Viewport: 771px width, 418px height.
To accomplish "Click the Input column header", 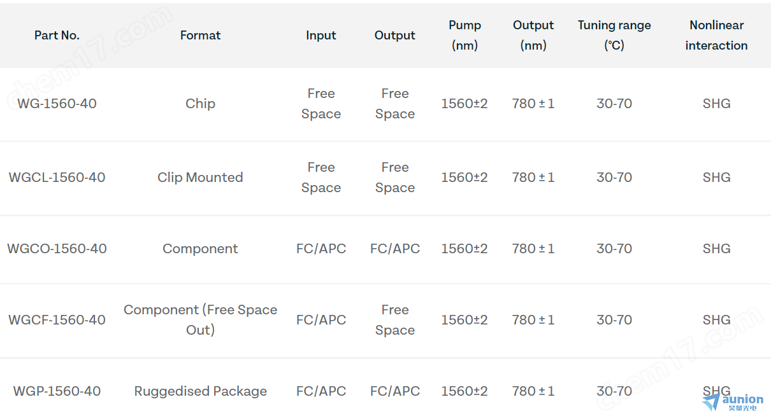I will coord(321,36).
